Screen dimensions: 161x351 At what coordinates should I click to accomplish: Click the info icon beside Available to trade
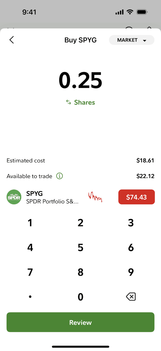[59, 176]
